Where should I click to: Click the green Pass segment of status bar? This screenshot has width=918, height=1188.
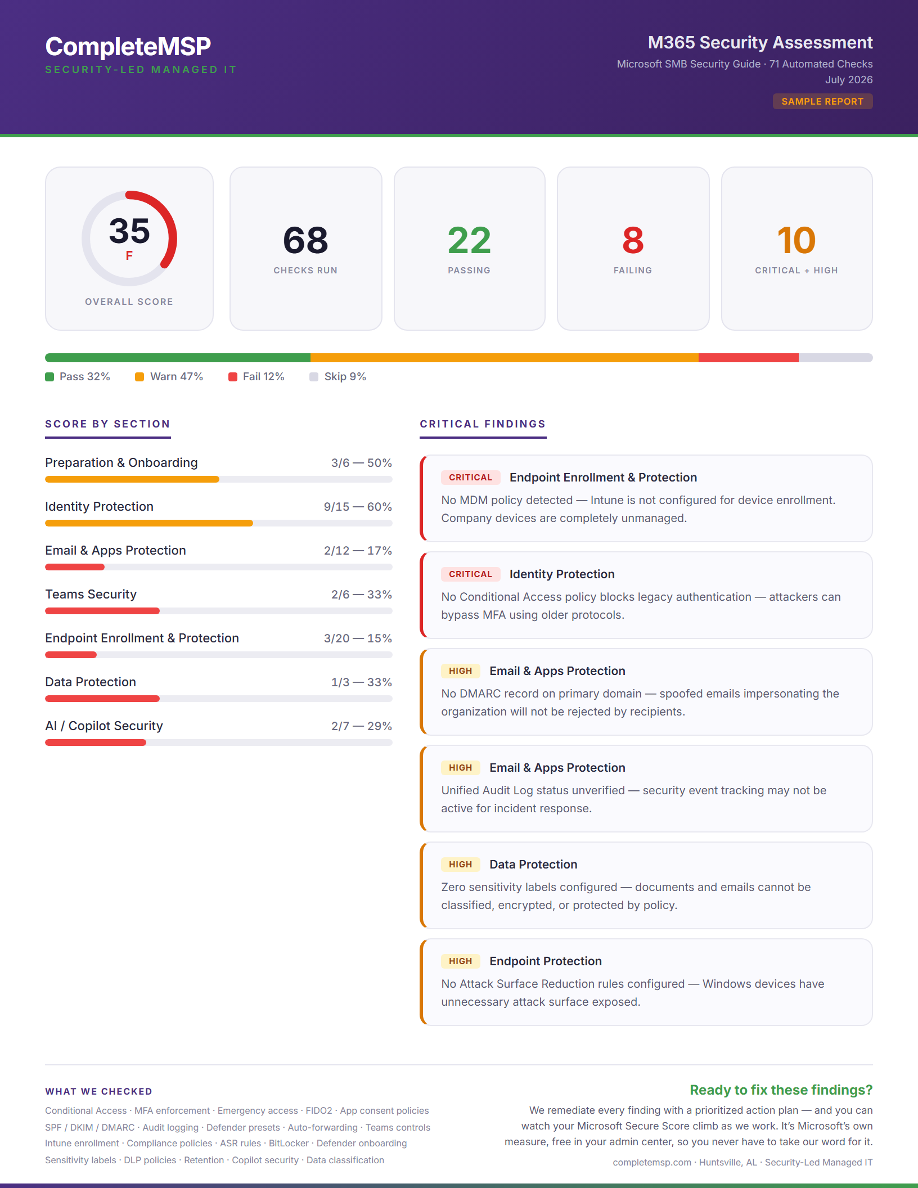tap(178, 358)
